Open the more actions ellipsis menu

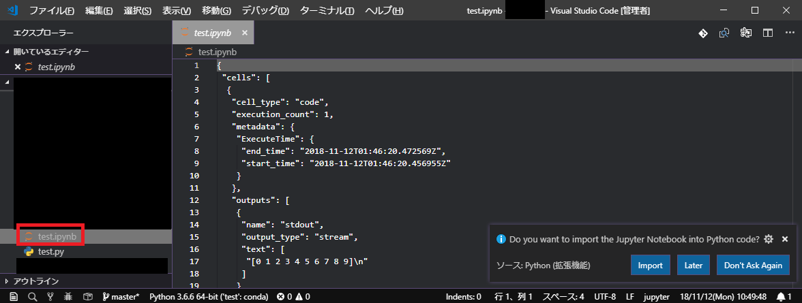788,33
